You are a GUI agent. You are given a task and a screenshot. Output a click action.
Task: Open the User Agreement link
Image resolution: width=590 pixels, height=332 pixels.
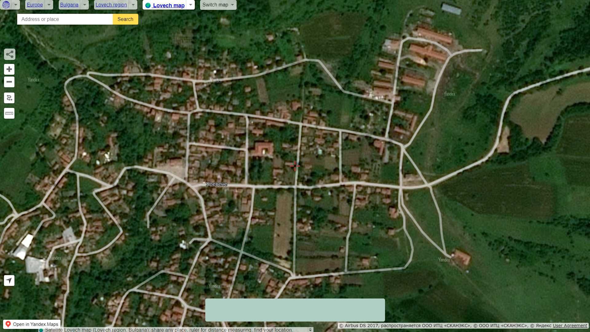click(x=570, y=326)
